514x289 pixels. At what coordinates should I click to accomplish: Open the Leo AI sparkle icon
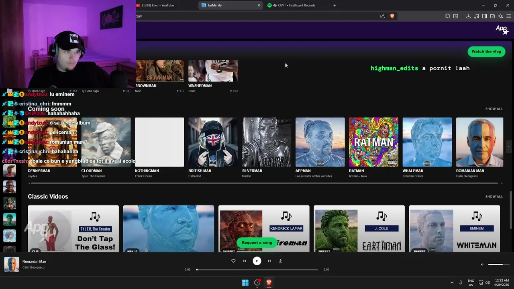pyautogui.click(x=500, y=16)
